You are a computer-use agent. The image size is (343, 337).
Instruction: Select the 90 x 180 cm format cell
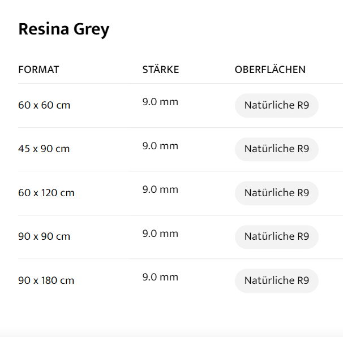[x=46, y=280]
